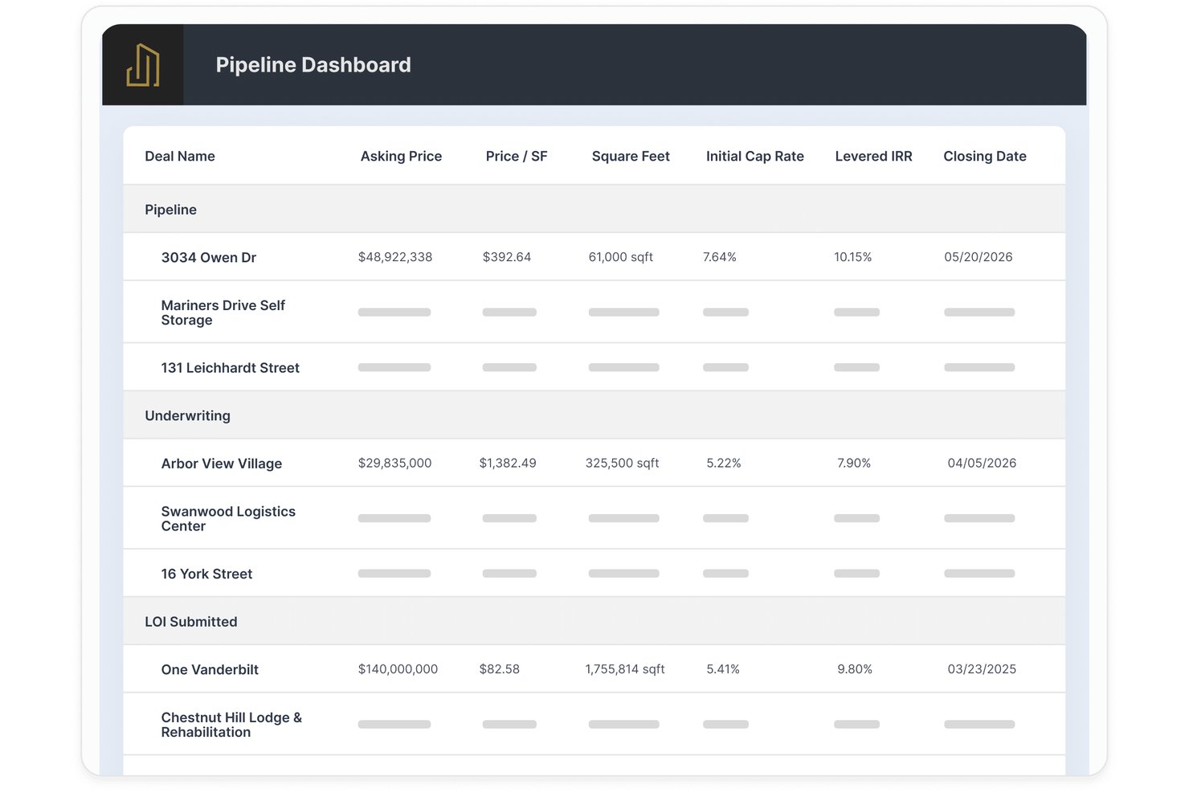The height and width of the screenshot is (793, 1189).
Task: Click the 7.64% cap rate cell
Action: tap(720, 257)
